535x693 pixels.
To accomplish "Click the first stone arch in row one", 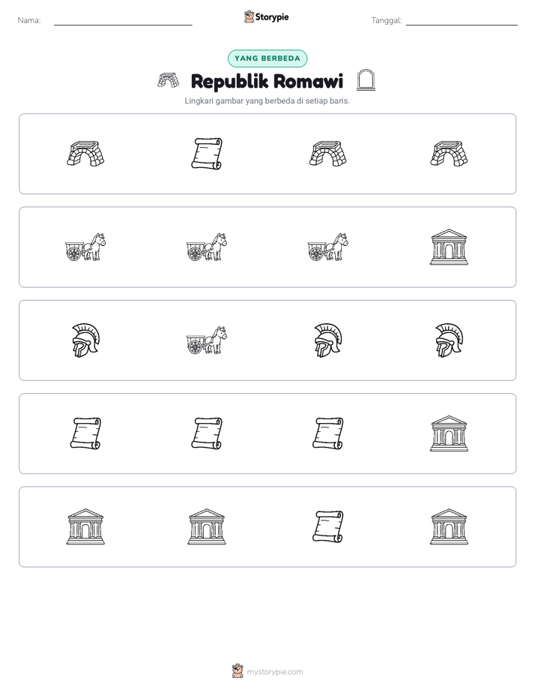I will pyautogui.click(x=85, y=153).
